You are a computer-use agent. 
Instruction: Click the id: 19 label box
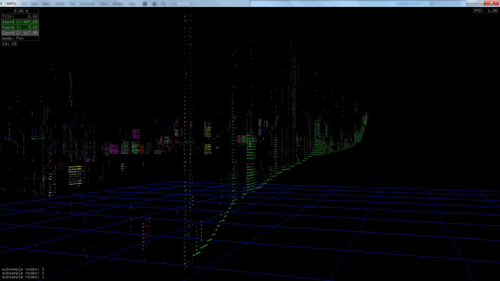tap(9, 44)
